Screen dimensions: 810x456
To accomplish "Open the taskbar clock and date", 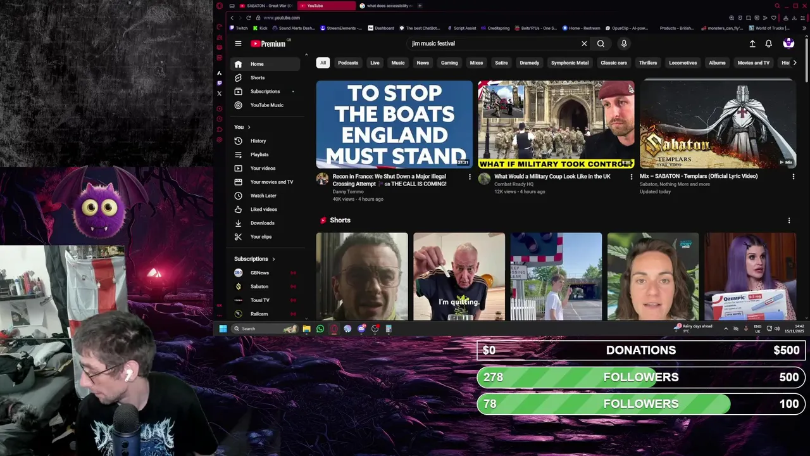I will (795, 329).
